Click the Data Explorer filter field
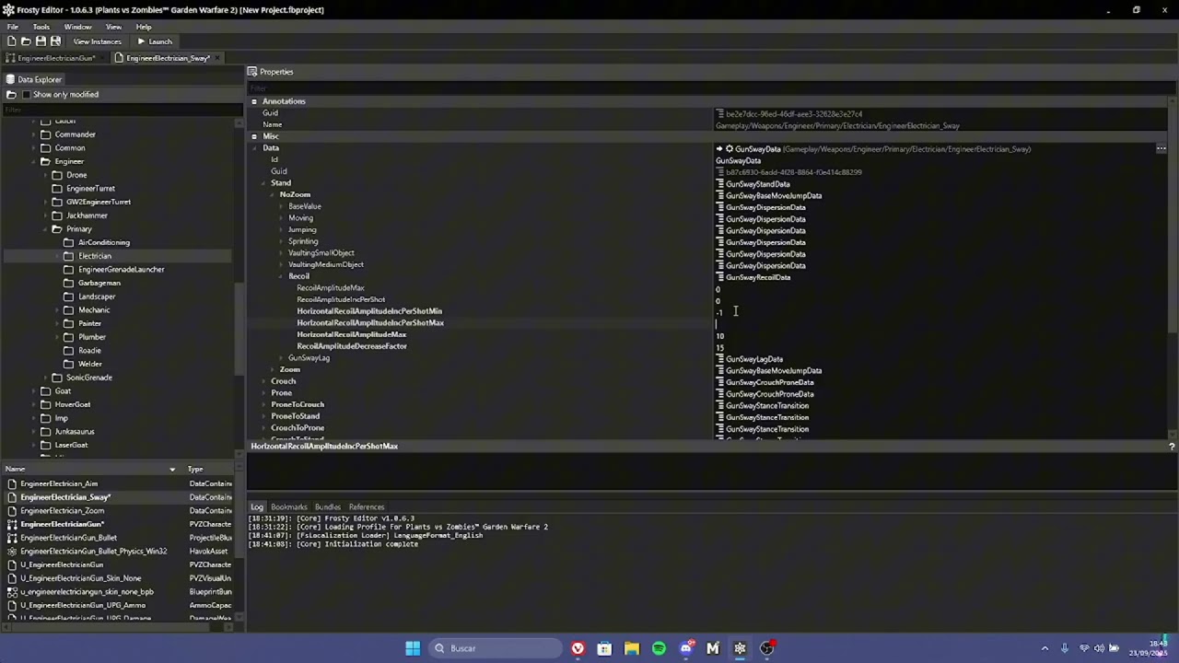Image resolution: width=1179 pixels, height=663 pixels. click(x=122, y=110)
